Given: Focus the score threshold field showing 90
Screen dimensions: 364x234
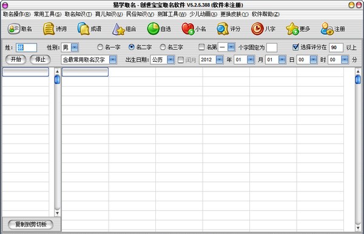Looking at the screenshot, I should click(336, 47).
